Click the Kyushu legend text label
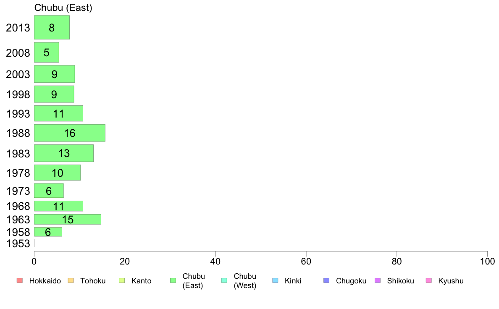Image resolution: width=499 pixels, height=309 pixels. pyautogui.click(x=451, y=281)
